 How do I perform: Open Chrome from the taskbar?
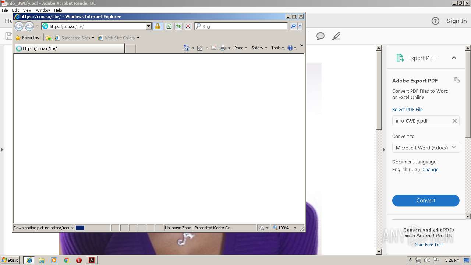(x=66, y=260)
